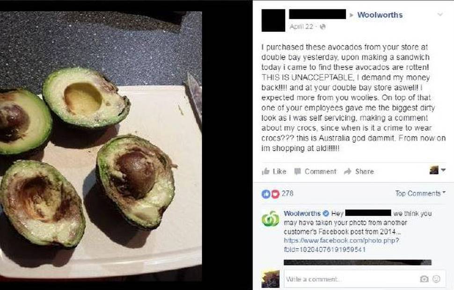This screenshot has height=290, width=454.
Task: Click the Comment speech bubble icon
Action: pos(297,171)
